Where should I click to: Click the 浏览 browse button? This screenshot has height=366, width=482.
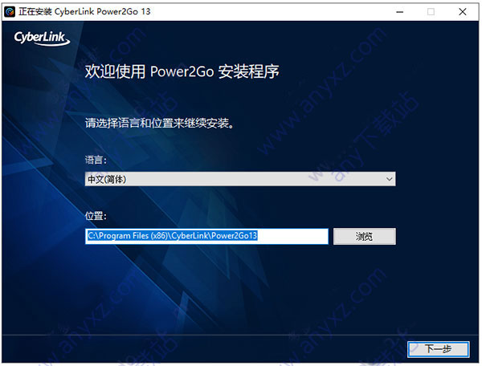364,236
